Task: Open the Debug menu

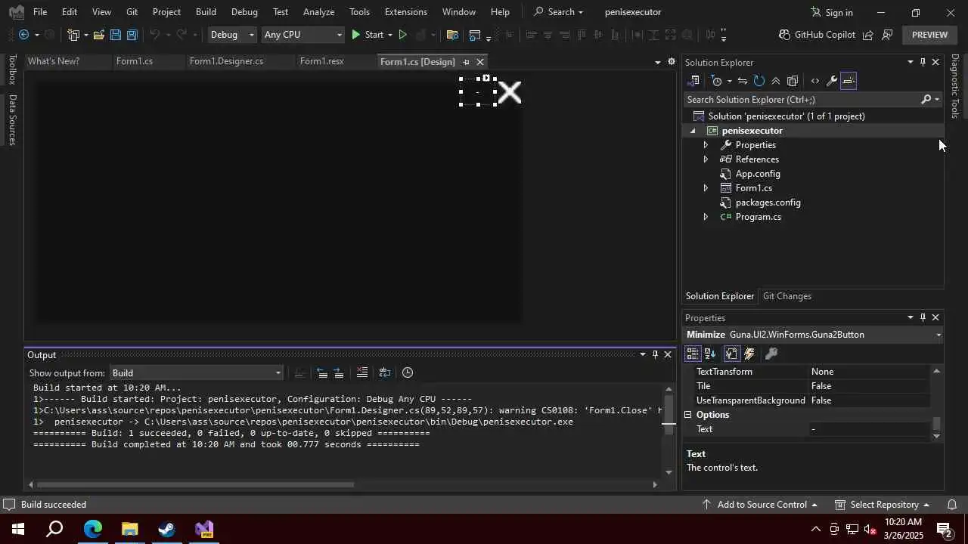Action: [x=244, y=12]
